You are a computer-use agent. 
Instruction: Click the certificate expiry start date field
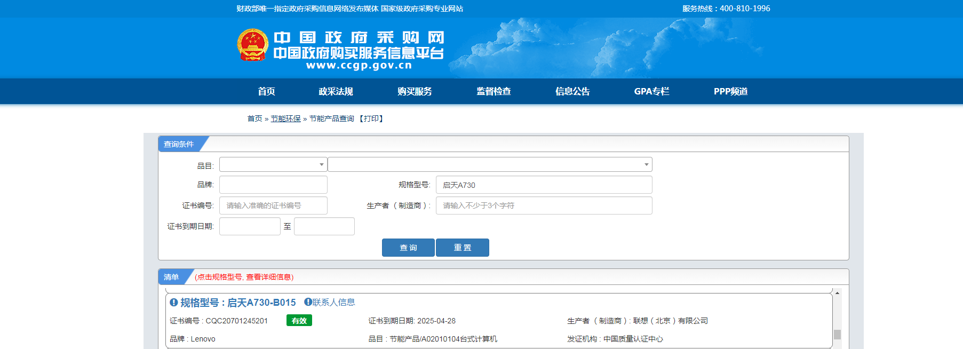(250, 226)
